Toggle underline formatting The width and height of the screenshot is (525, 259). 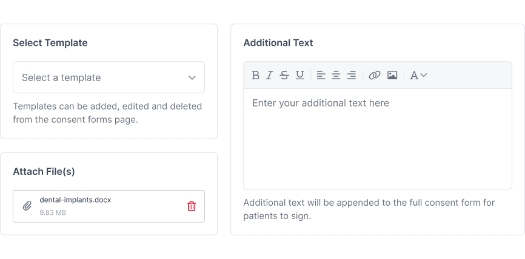point(300,75)
